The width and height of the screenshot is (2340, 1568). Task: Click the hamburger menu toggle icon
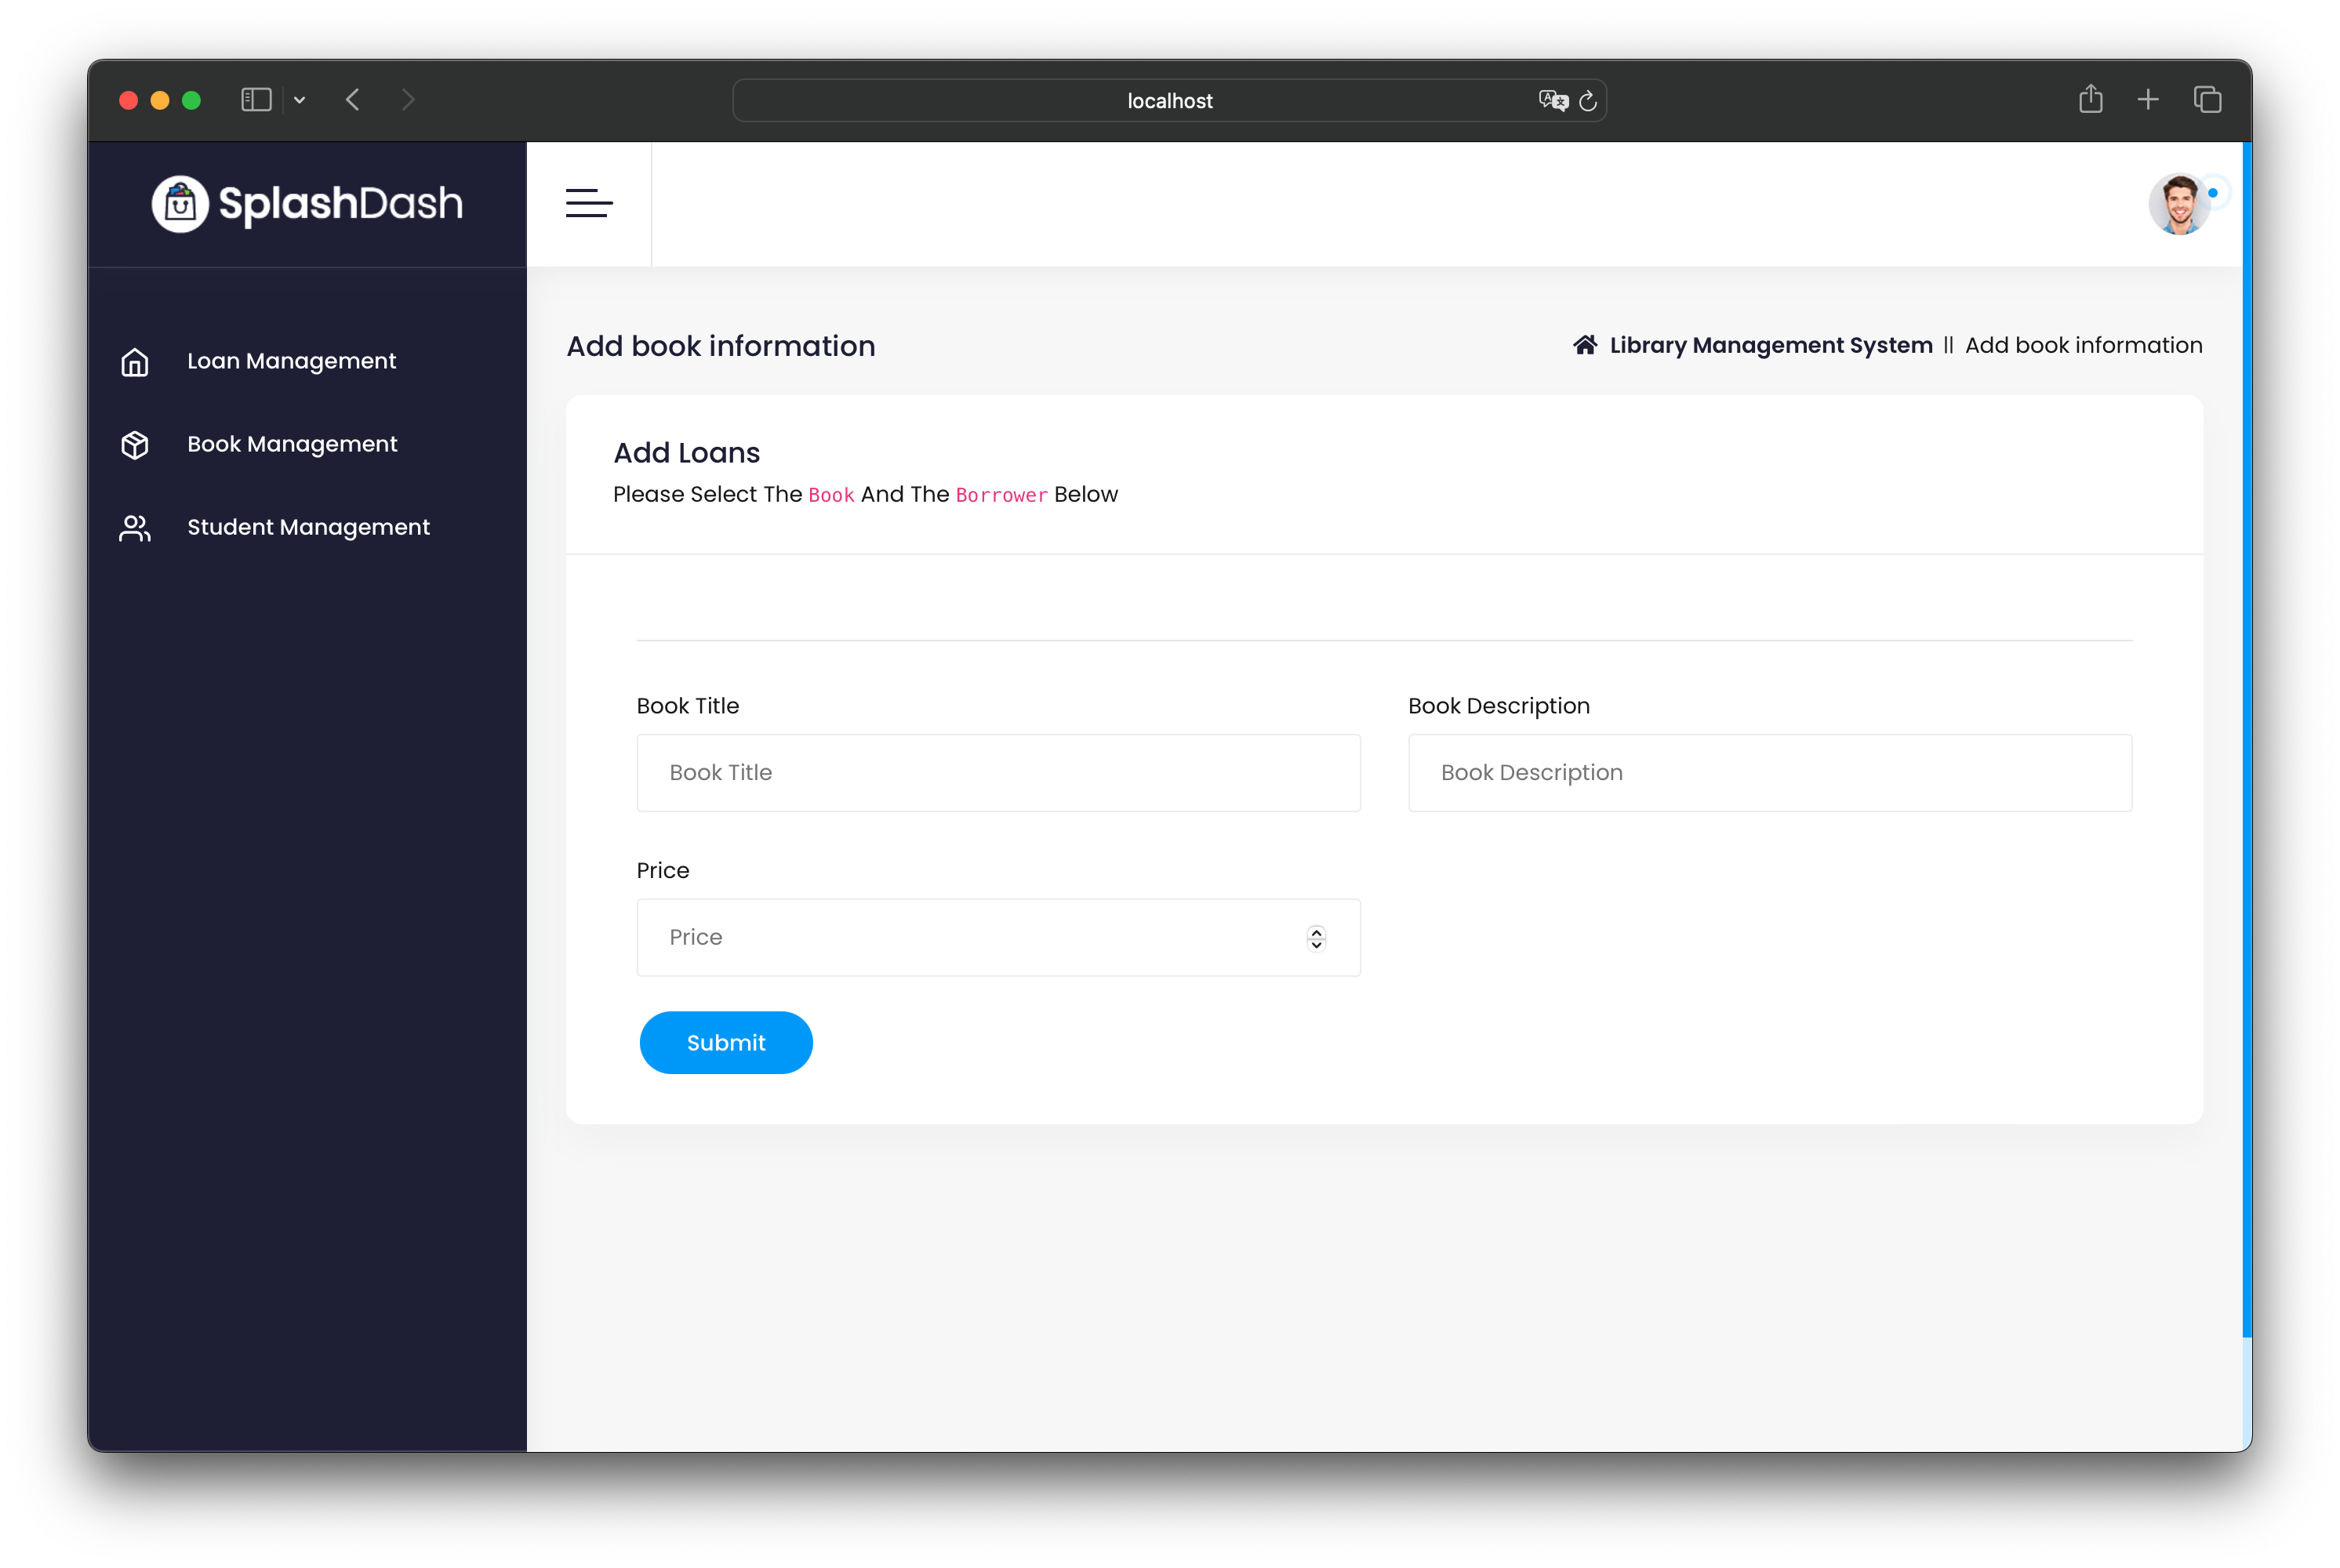[x=588, y=203]
